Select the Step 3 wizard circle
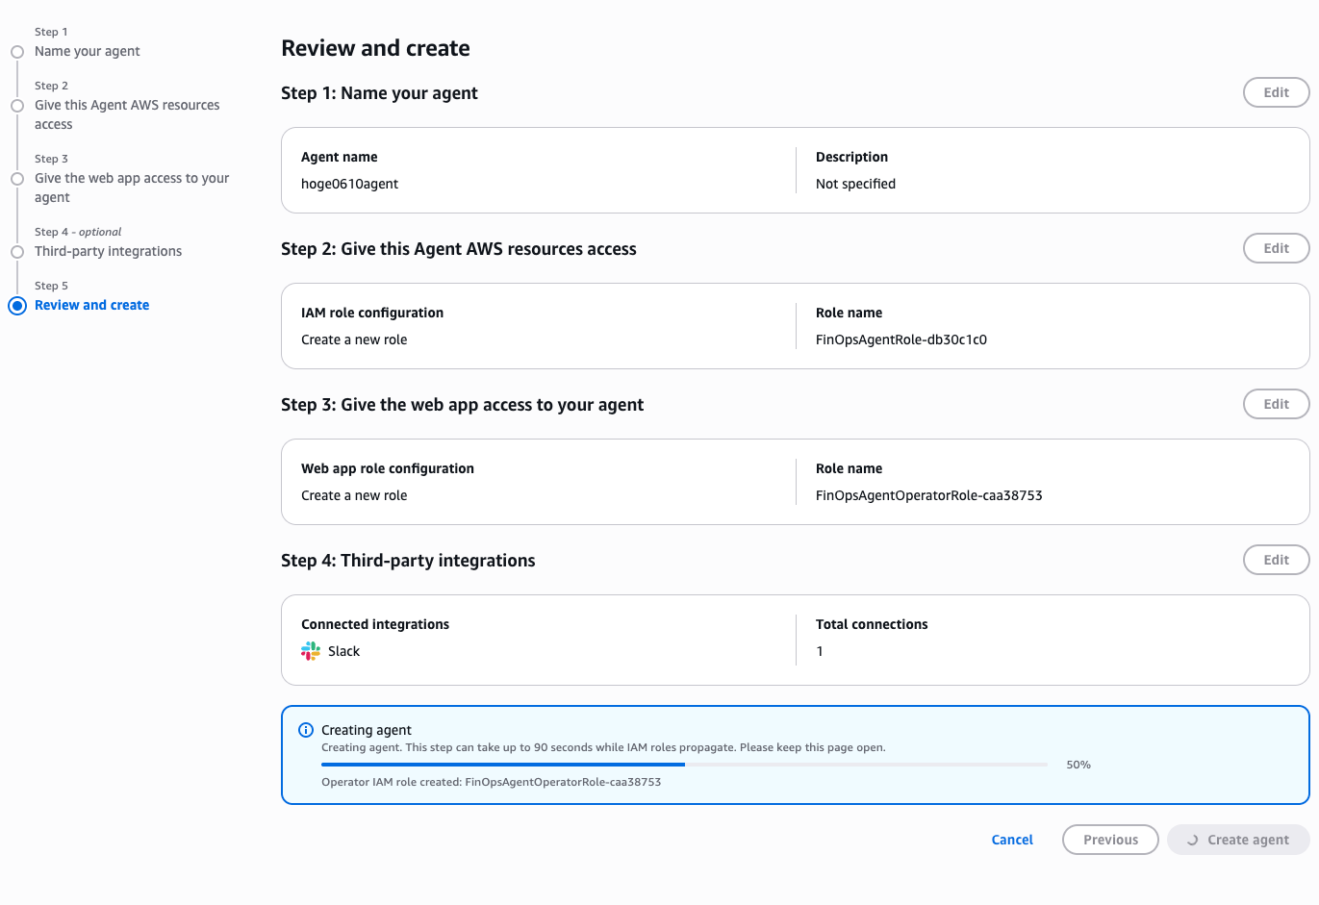1319x905 pixels. click(17, 179)
